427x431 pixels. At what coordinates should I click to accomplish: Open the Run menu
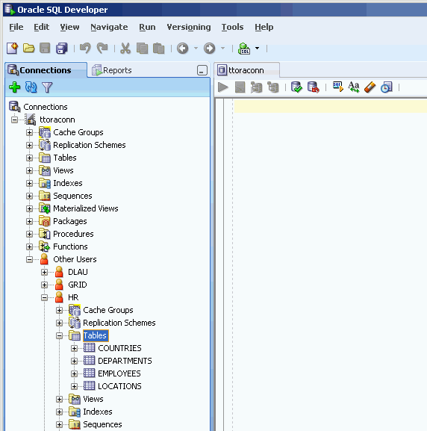pos(147,27)
